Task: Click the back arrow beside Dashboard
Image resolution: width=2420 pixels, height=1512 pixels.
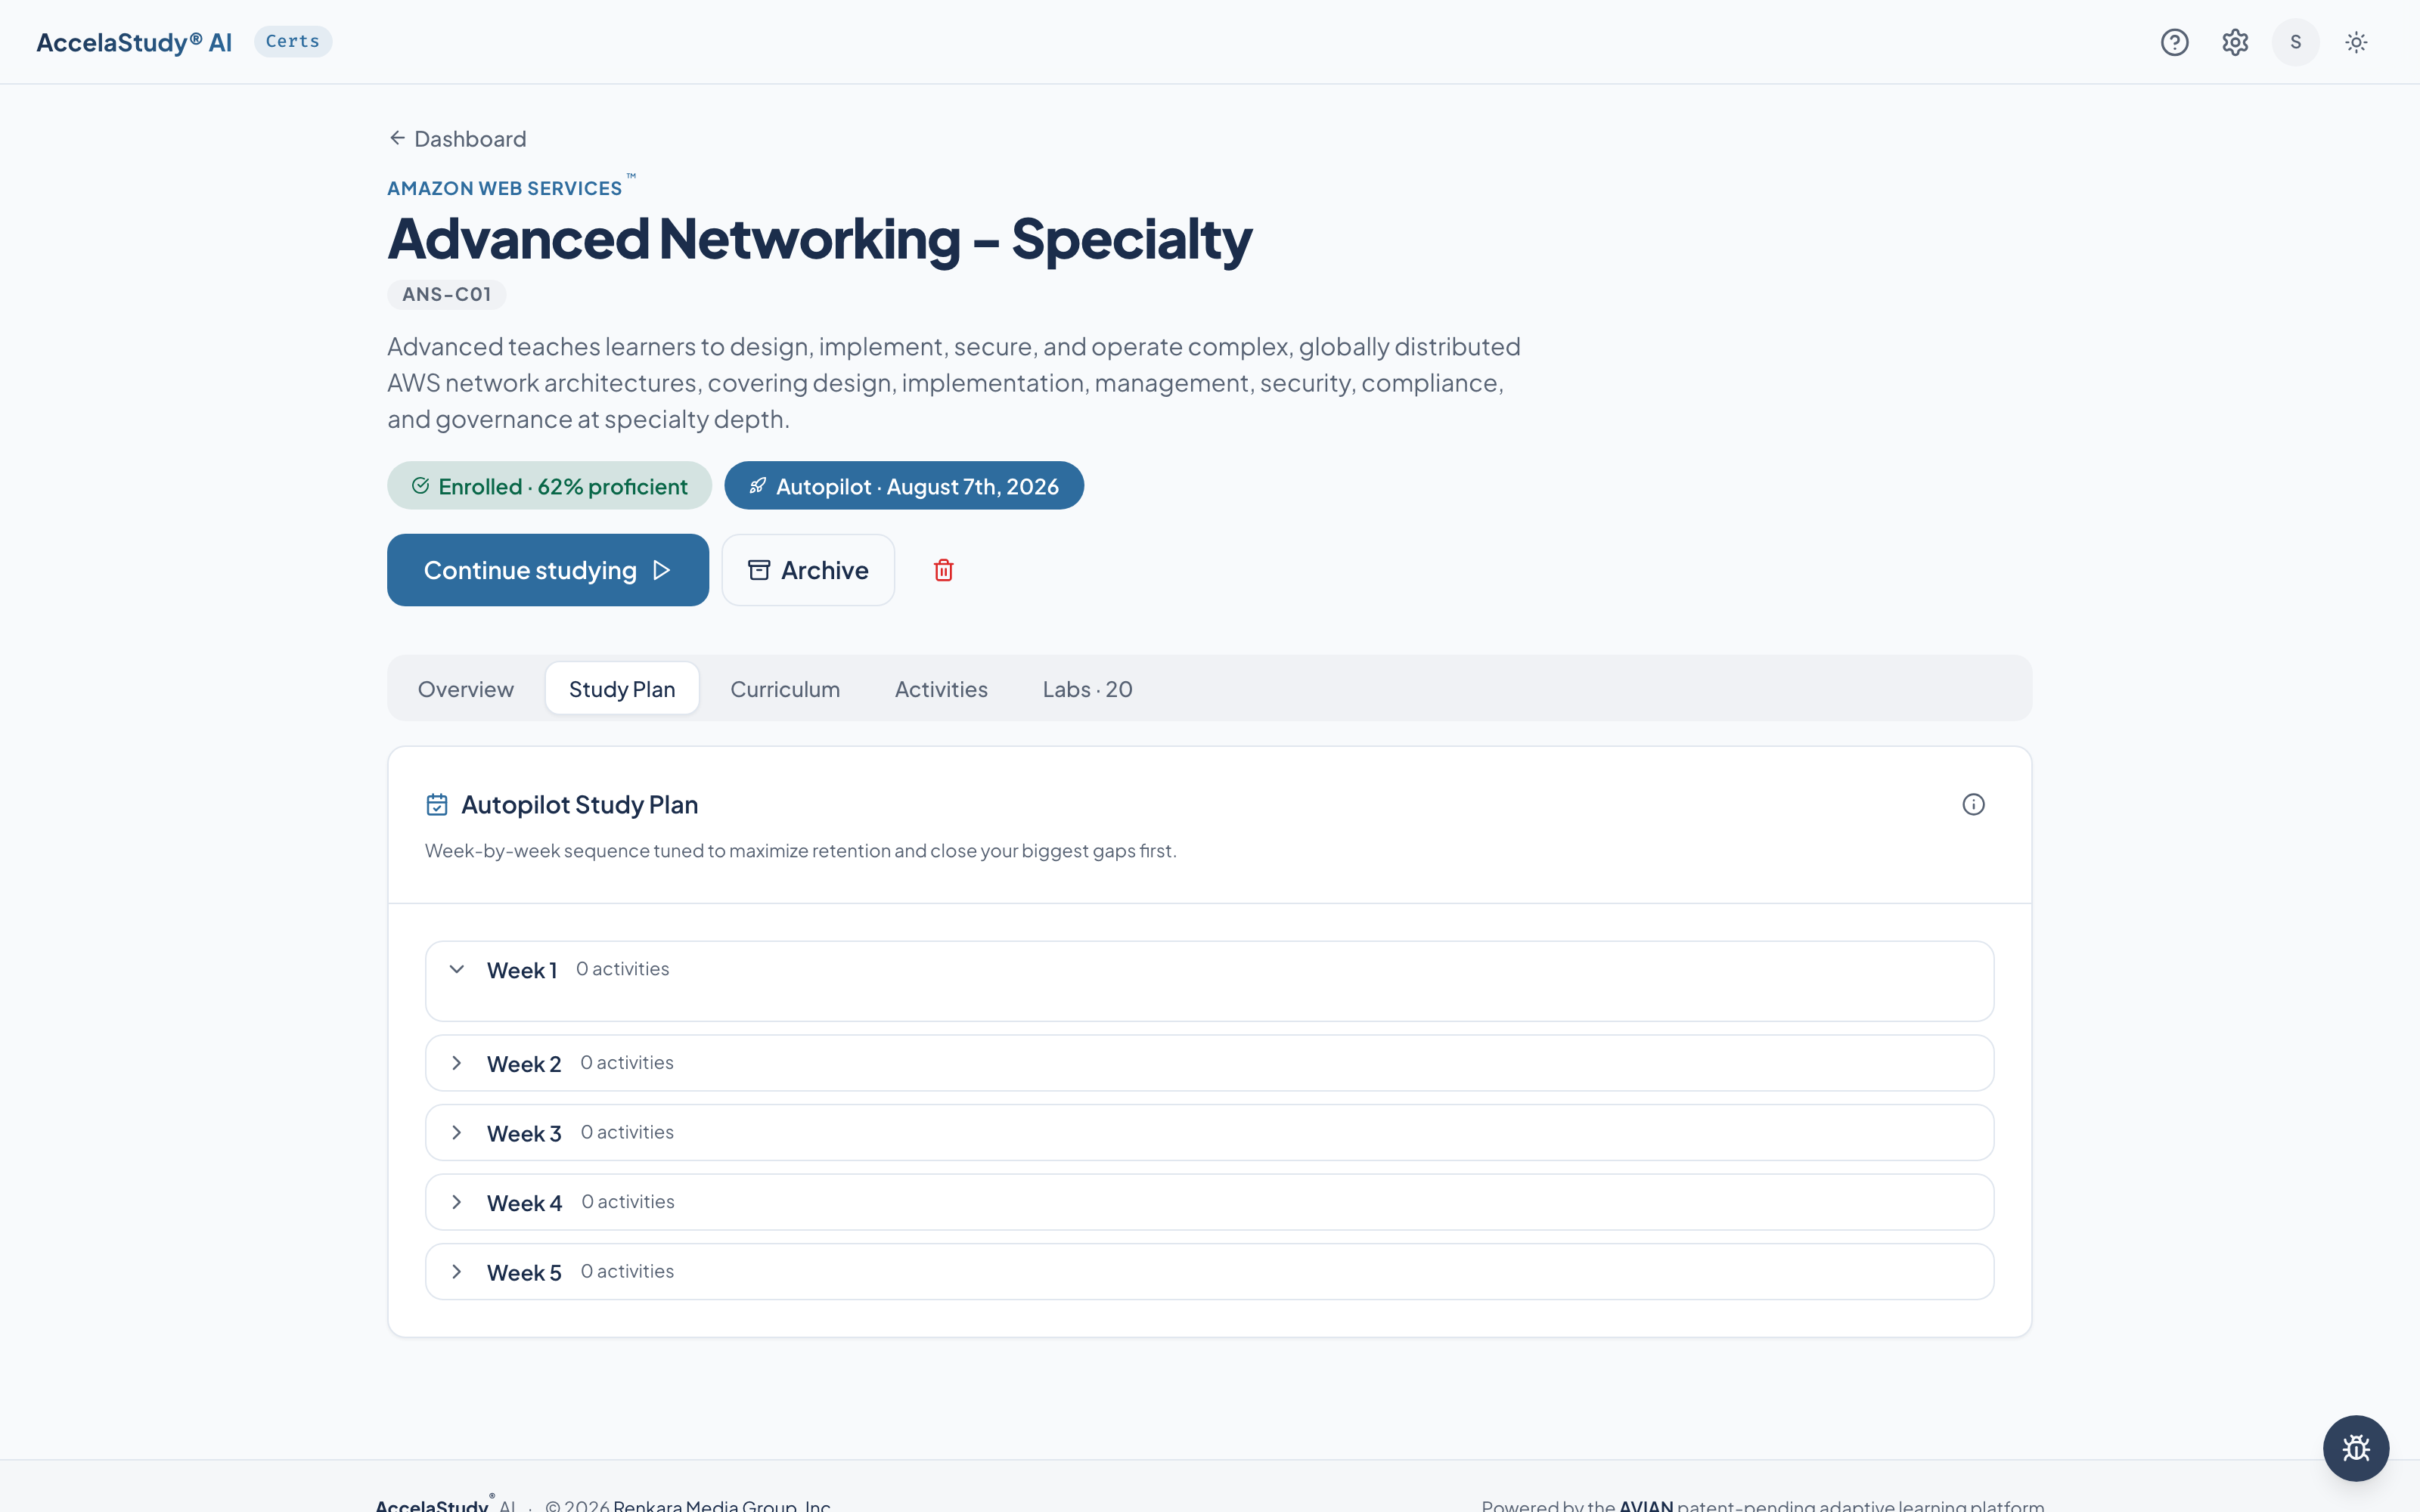Action: pos(397,138)
